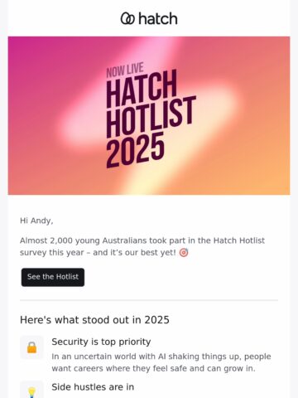Click the horizontal divider below the button
The height and width of the screenshot is (398, 298).
coord(149,300)
